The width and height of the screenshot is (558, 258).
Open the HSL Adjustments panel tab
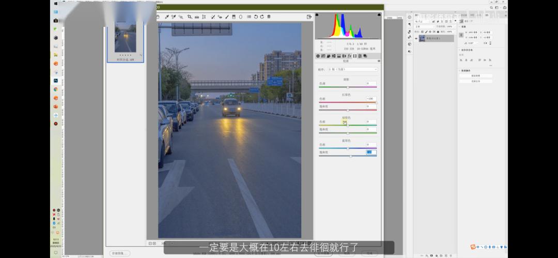[x=334, y=56]
